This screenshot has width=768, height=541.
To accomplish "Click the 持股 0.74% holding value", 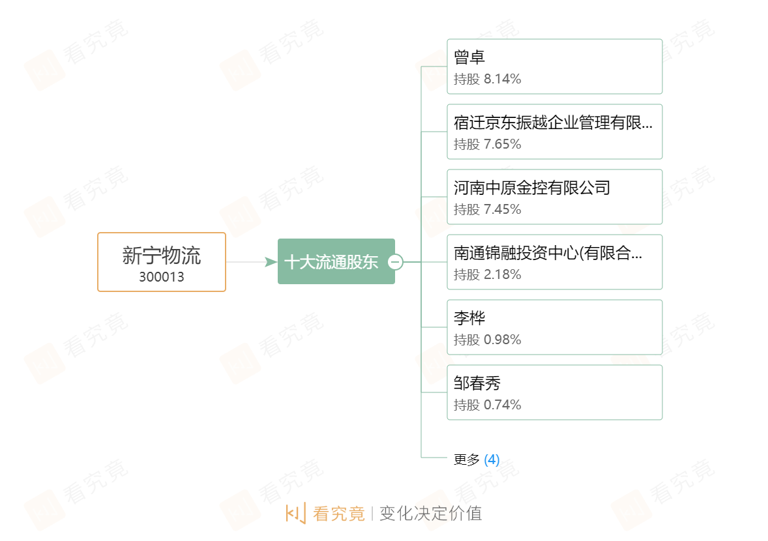I will [488, 405].
